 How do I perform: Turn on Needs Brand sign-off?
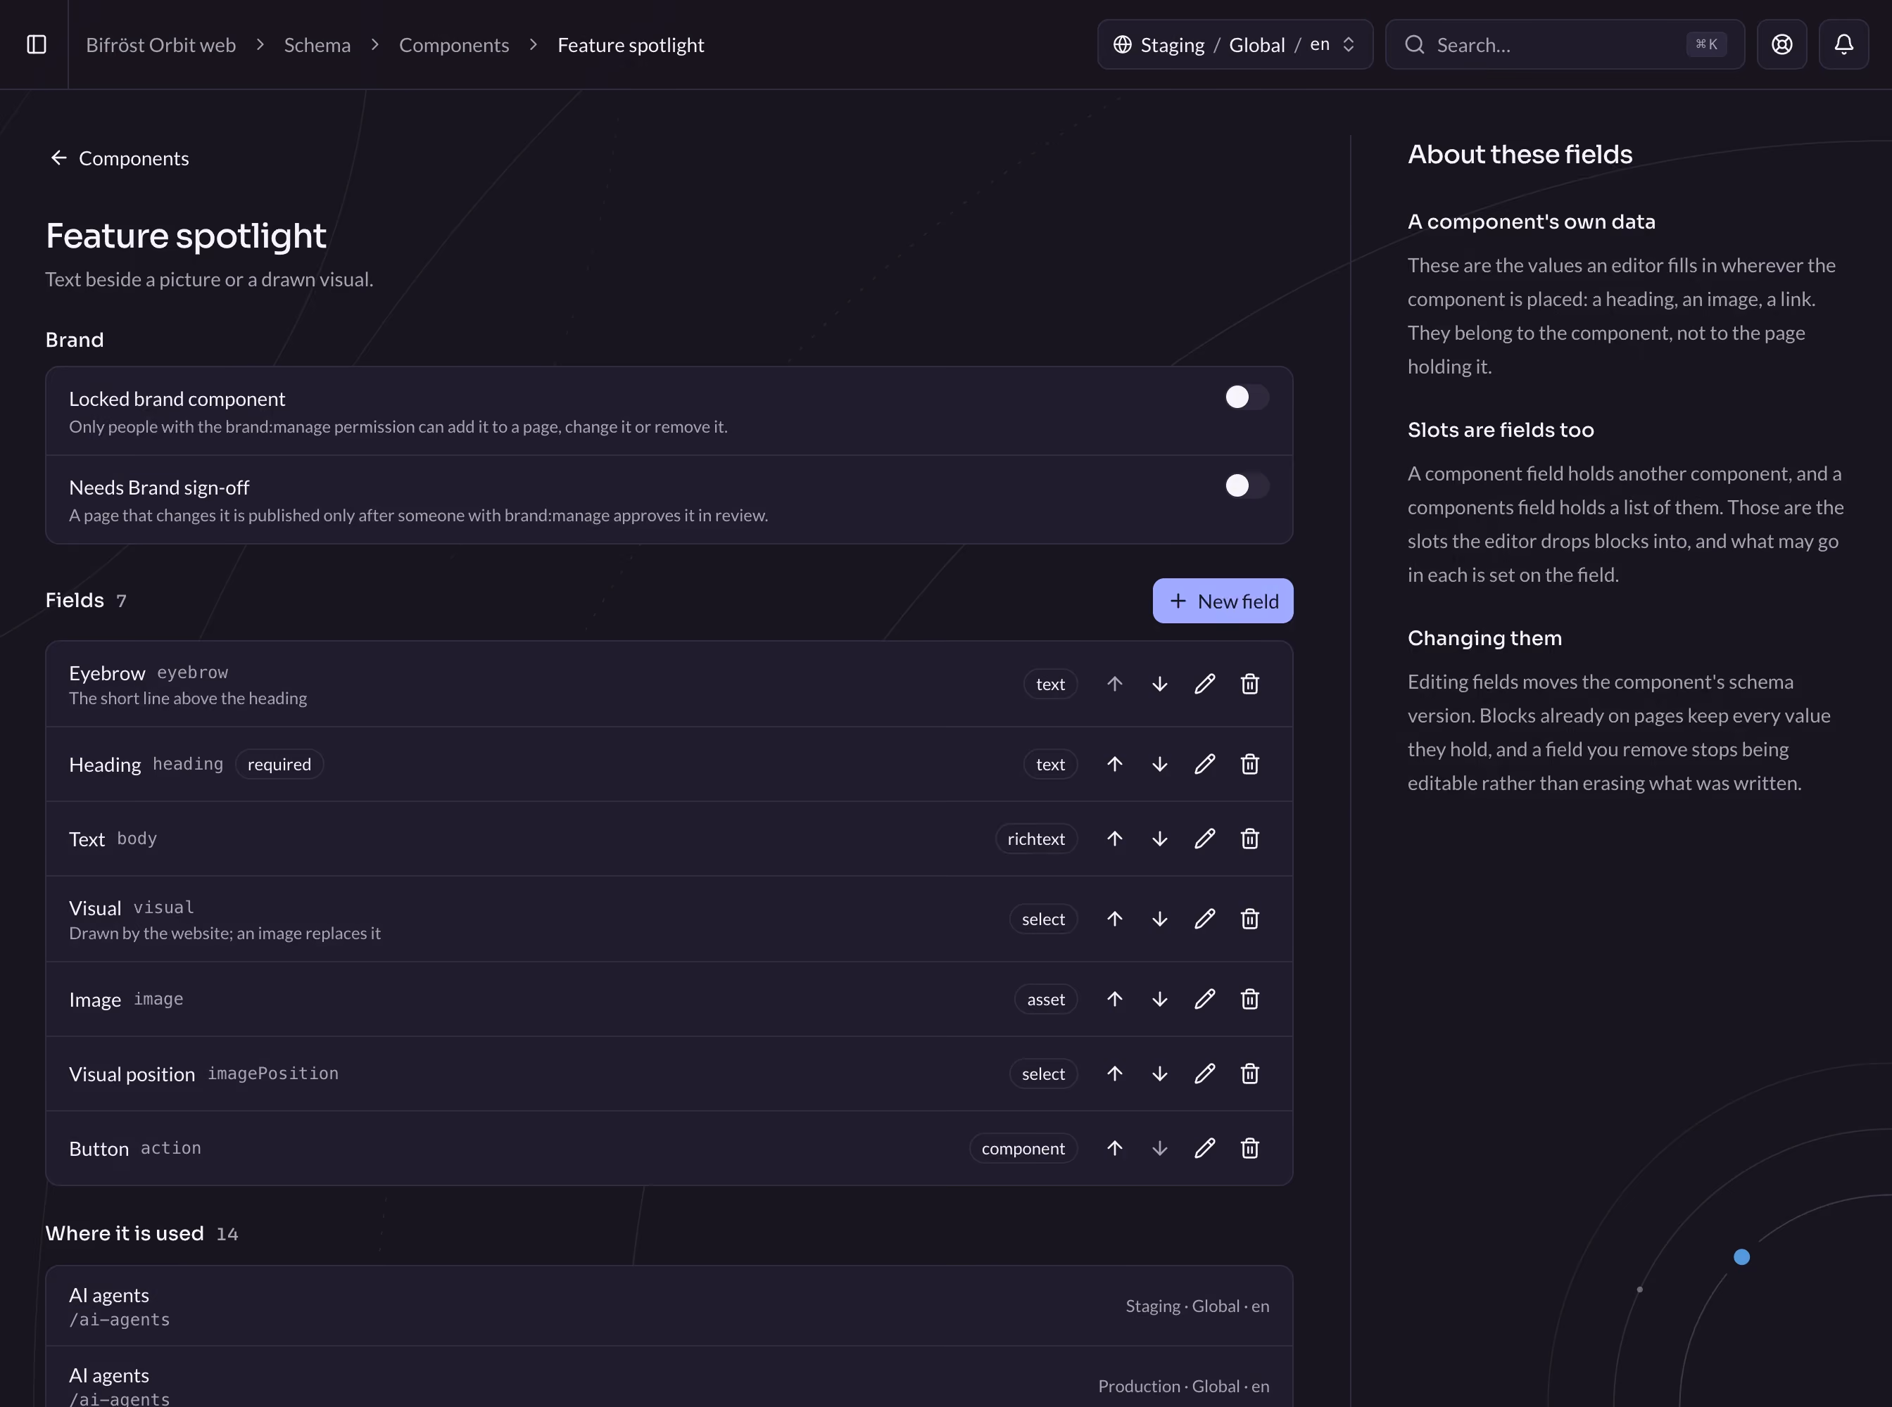(x=1246, y=485)
